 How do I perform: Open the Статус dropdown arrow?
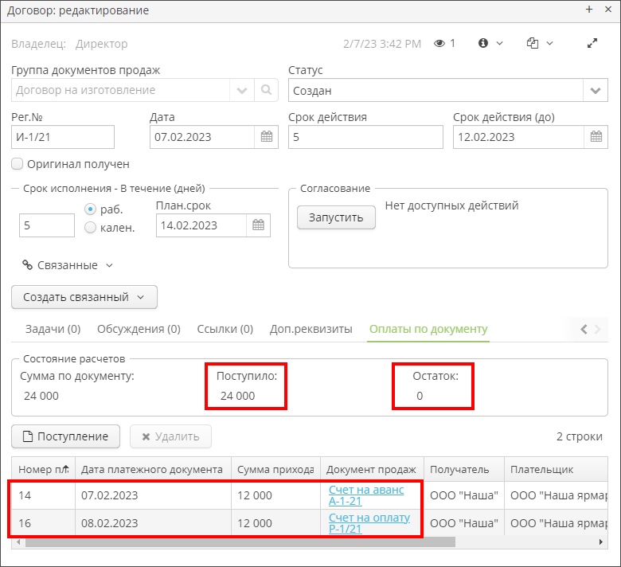click(596, 91)
